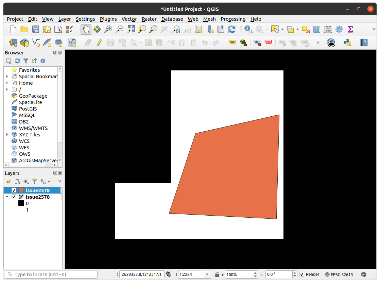
Task: Click the New Shapefile Layer icon
Action: pos(36,43)
